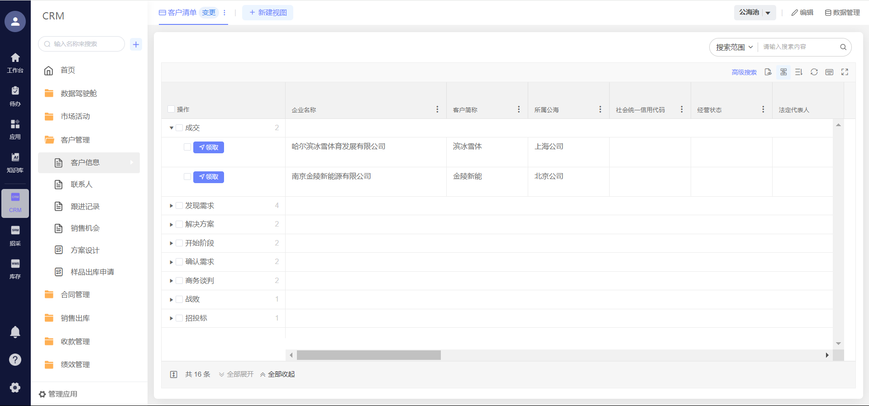Click the horizontal scrollbar thumb
The height and width of the screenshot is (406, 869).
point(368,355)
